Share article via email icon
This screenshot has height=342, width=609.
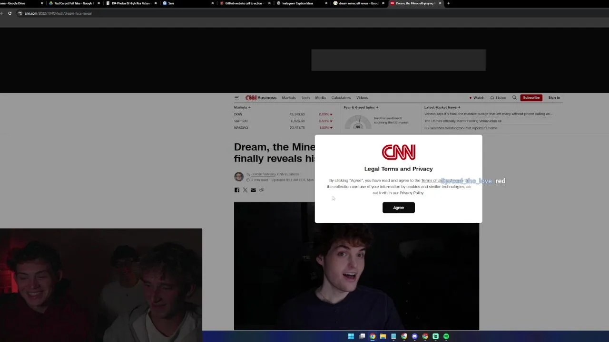pyautogui.click(x=253, y=190)
